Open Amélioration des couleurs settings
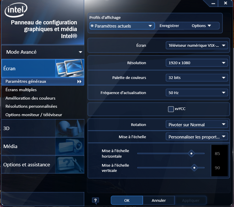 pyautogui.click(x=31, y=98)
